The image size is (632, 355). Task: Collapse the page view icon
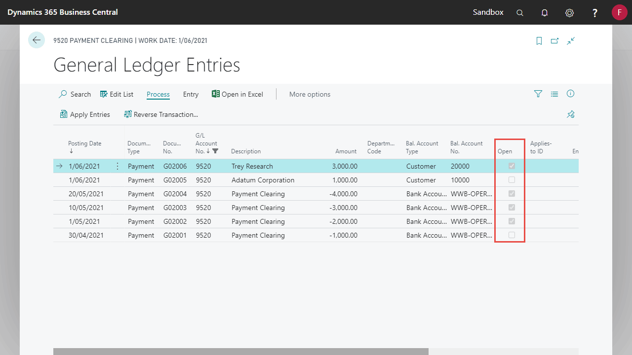point(571,41)
